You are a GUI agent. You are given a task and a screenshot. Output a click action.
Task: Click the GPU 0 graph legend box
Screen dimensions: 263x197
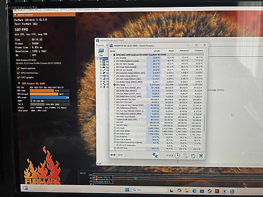104,180
